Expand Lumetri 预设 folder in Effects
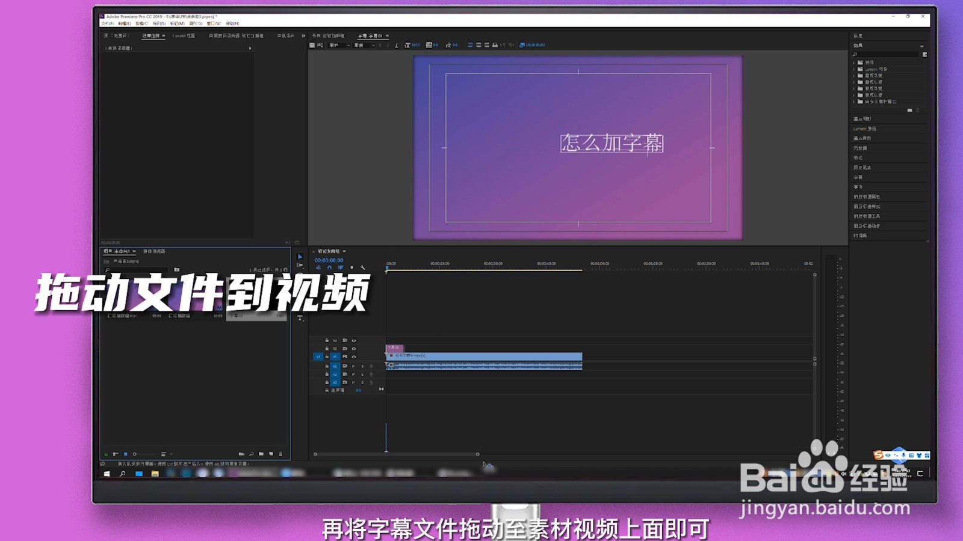 point(853,69)
